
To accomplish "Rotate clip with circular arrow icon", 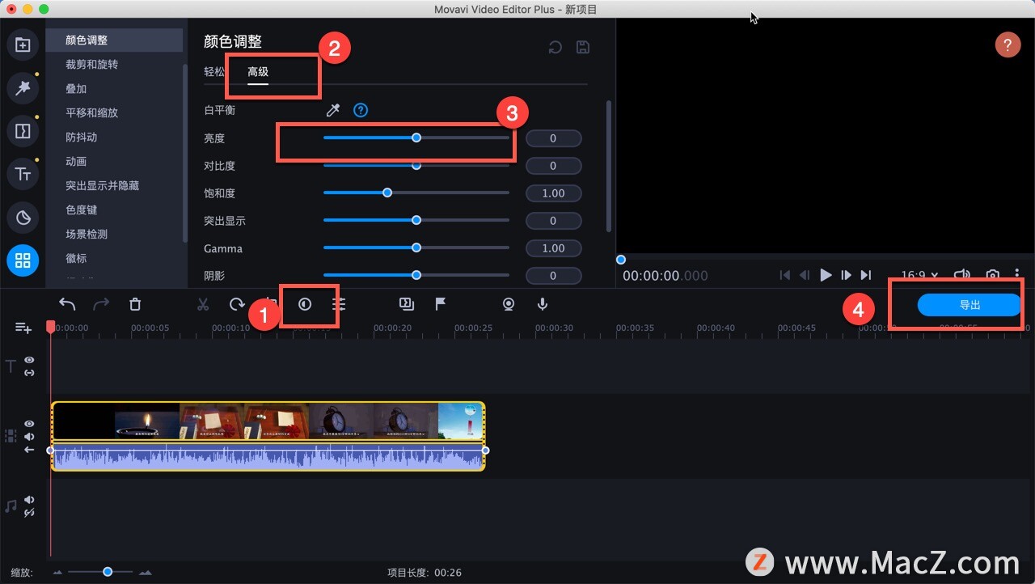I will pyautogui.click(x=237, y=304).
